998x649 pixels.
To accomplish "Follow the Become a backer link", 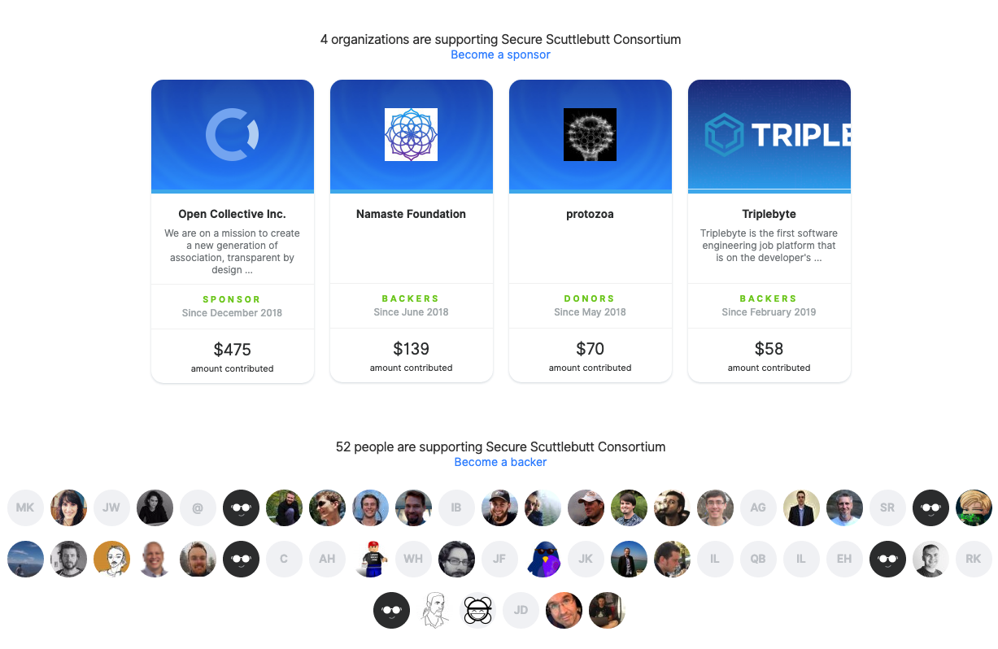I will pos(501,462).
